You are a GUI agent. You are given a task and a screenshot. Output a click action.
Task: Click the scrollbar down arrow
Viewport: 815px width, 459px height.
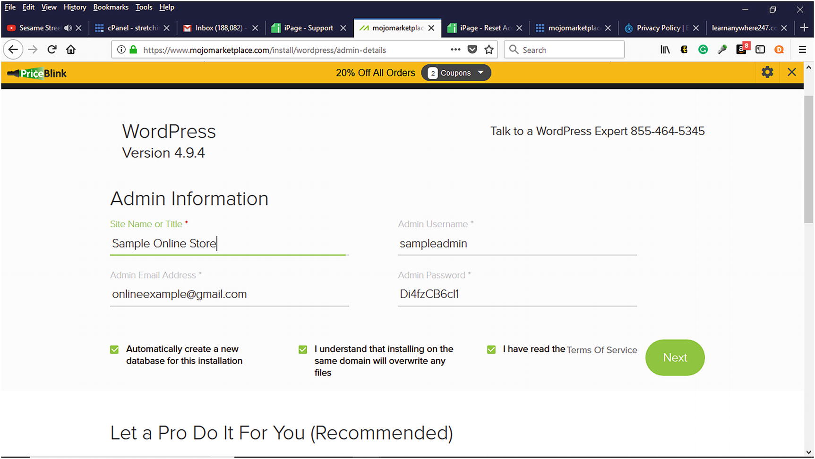pyautogui.click(x=808, y=452)
